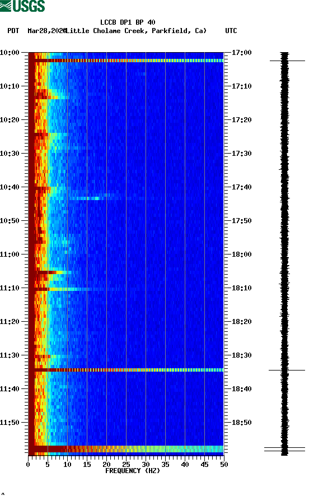Click the double marker lines at seismogram bottom

click(x=284, y=449)
